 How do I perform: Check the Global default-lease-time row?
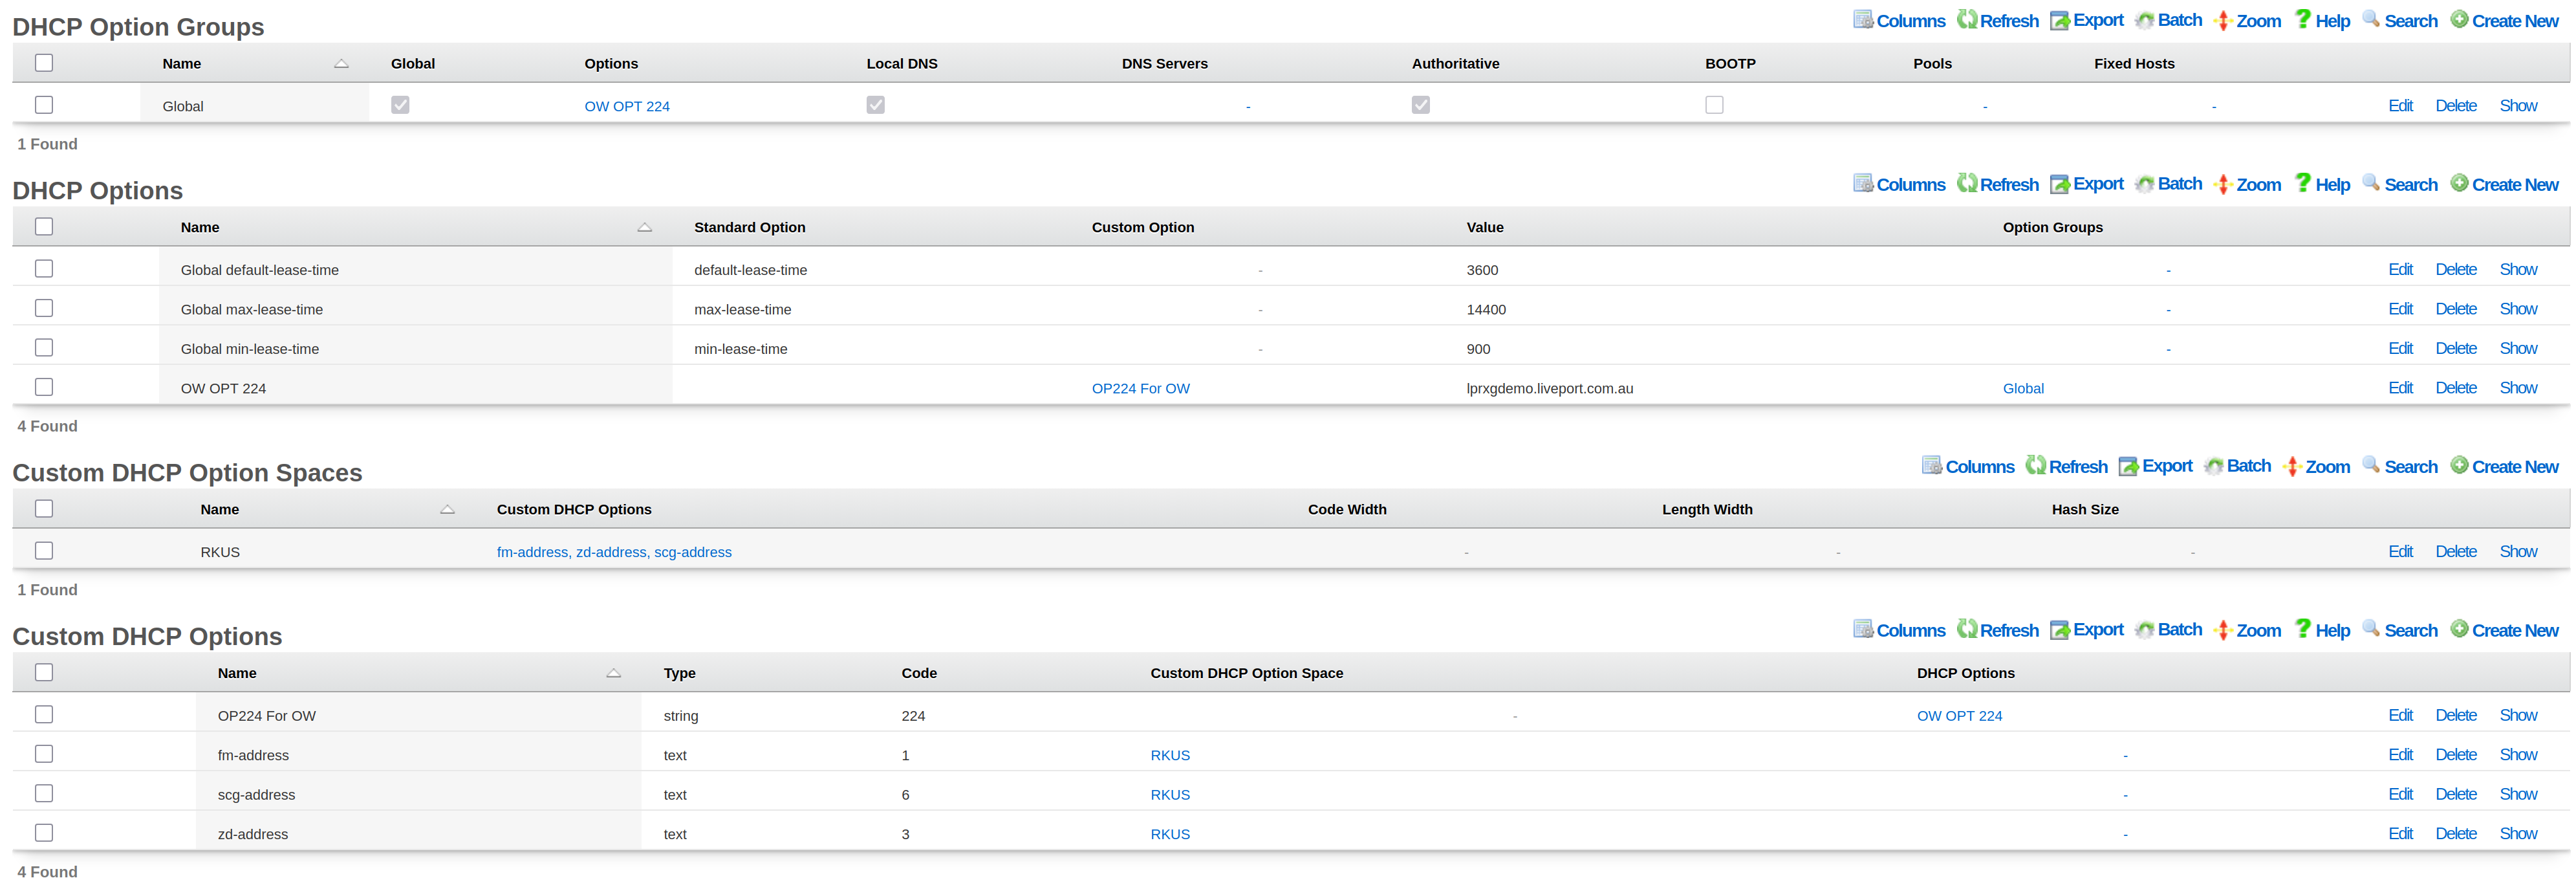(x=44, y=269)
